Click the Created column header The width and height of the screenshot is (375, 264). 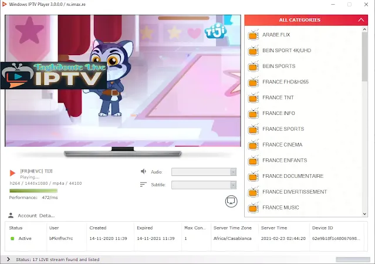(98, 228)
